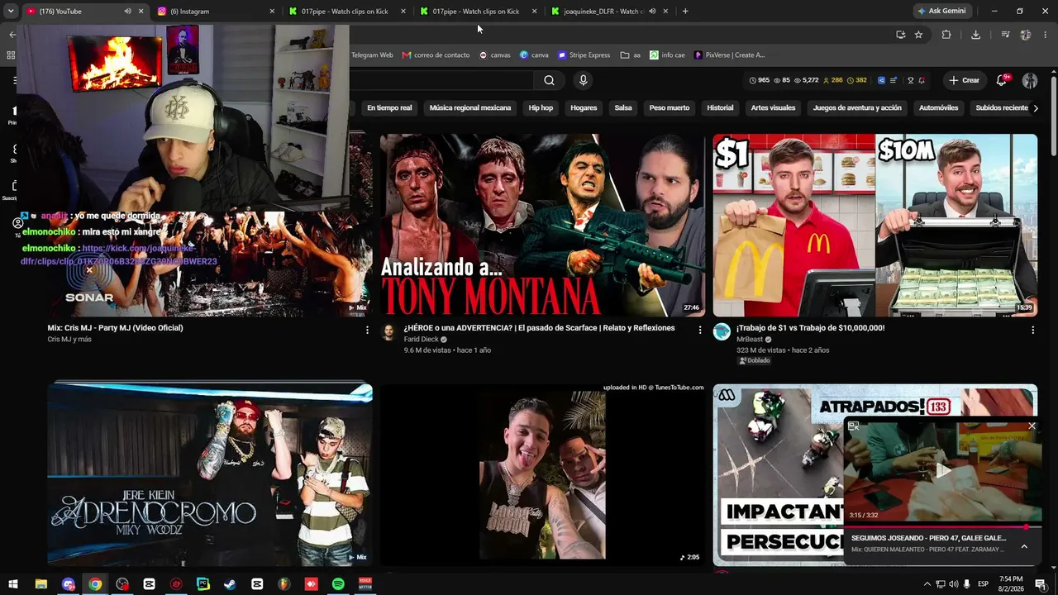Close the Instagram tab
Image resolution: width=1058 pixels, height=595 pixels.
coord(272,12)
